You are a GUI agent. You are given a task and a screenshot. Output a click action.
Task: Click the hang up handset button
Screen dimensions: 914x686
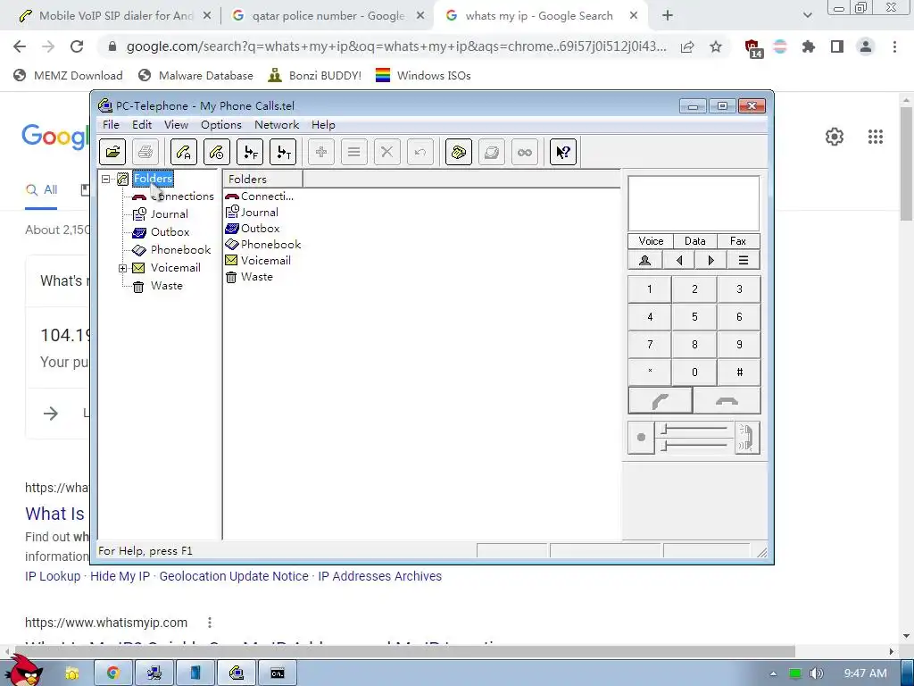727,401
